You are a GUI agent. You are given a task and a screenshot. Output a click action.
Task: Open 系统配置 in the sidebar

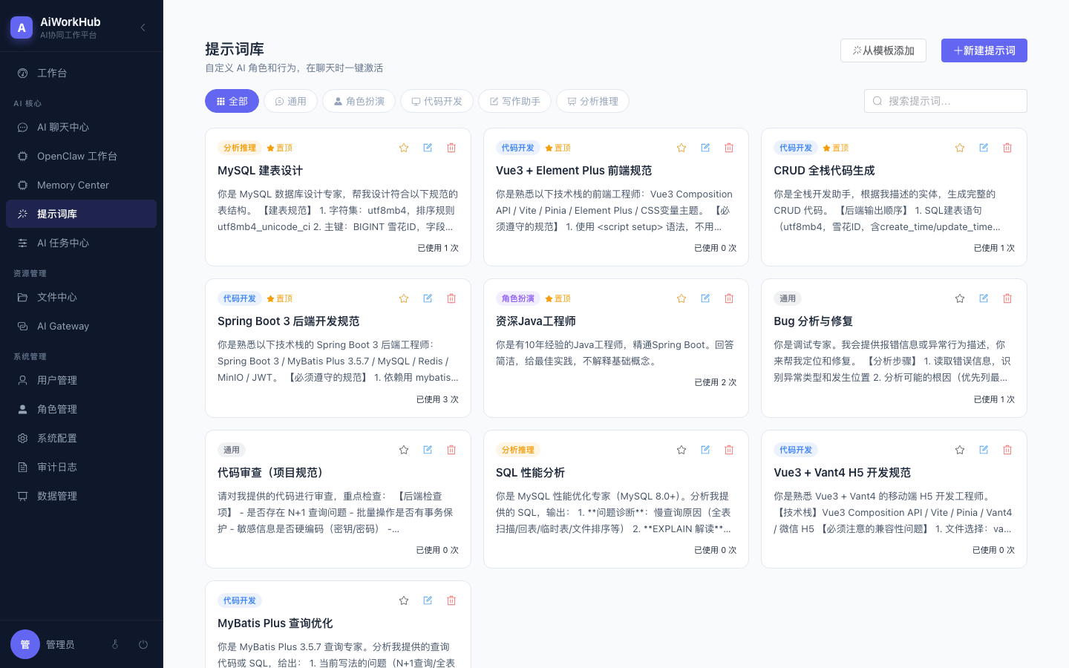pyautogui.click(x=81, y=438)
